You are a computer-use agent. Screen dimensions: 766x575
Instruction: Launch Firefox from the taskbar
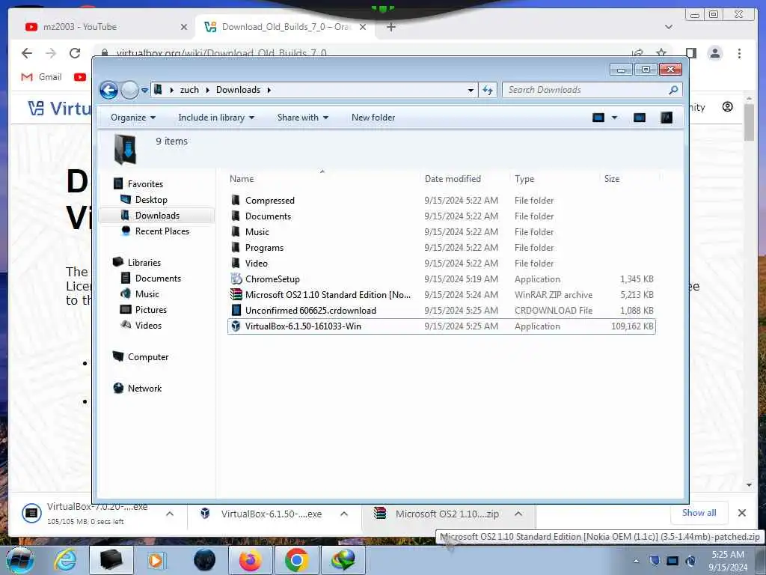pos(250,560)
